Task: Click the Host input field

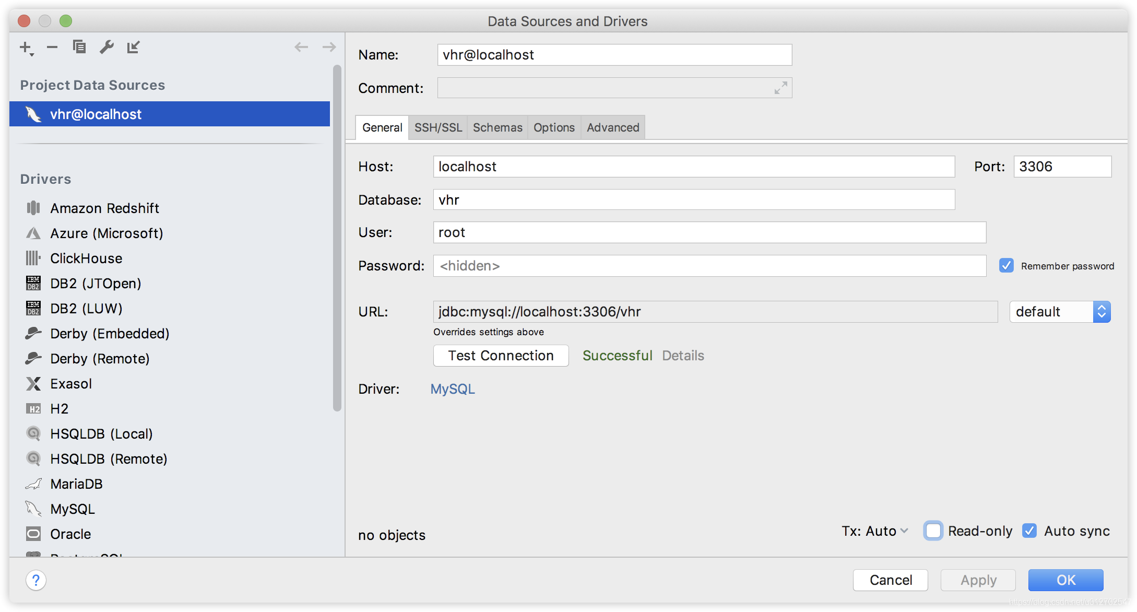Action: 693,167
